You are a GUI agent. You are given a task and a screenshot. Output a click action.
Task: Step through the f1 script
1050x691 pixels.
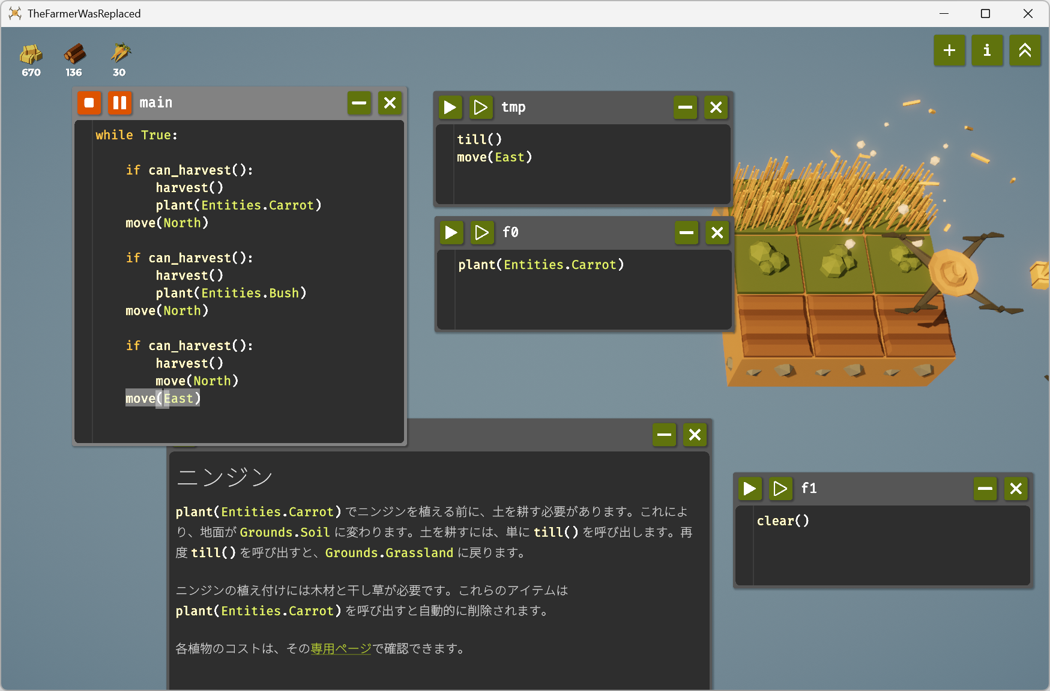780,489
